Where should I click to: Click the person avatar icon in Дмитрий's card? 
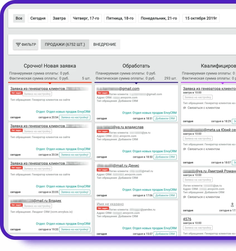click(232, 205)
